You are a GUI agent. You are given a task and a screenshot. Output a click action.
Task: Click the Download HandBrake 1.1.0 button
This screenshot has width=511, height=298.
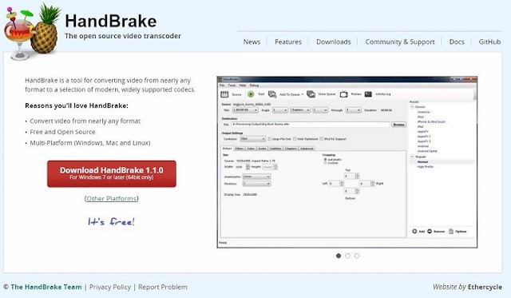click(x=112, y=174)
